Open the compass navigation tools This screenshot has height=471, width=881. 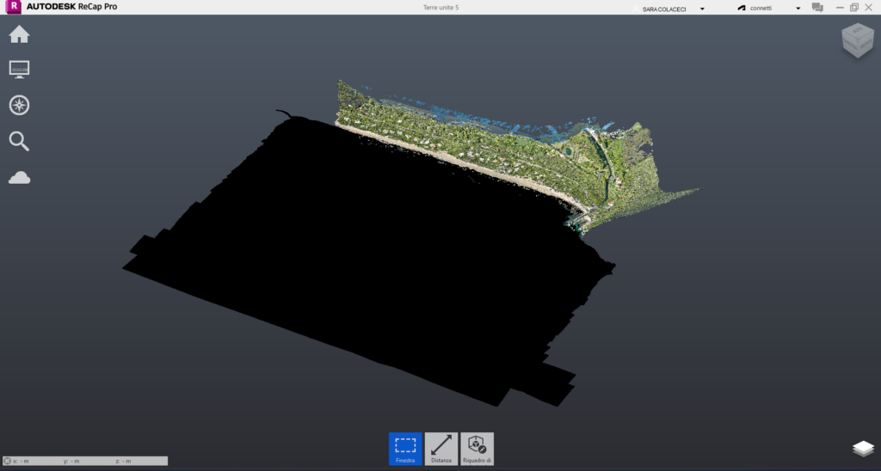click(19, 106)
